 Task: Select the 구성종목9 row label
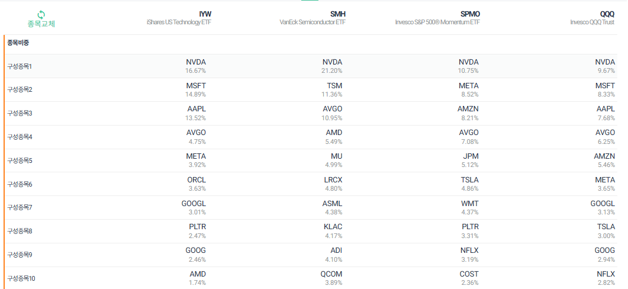[20, 255]
